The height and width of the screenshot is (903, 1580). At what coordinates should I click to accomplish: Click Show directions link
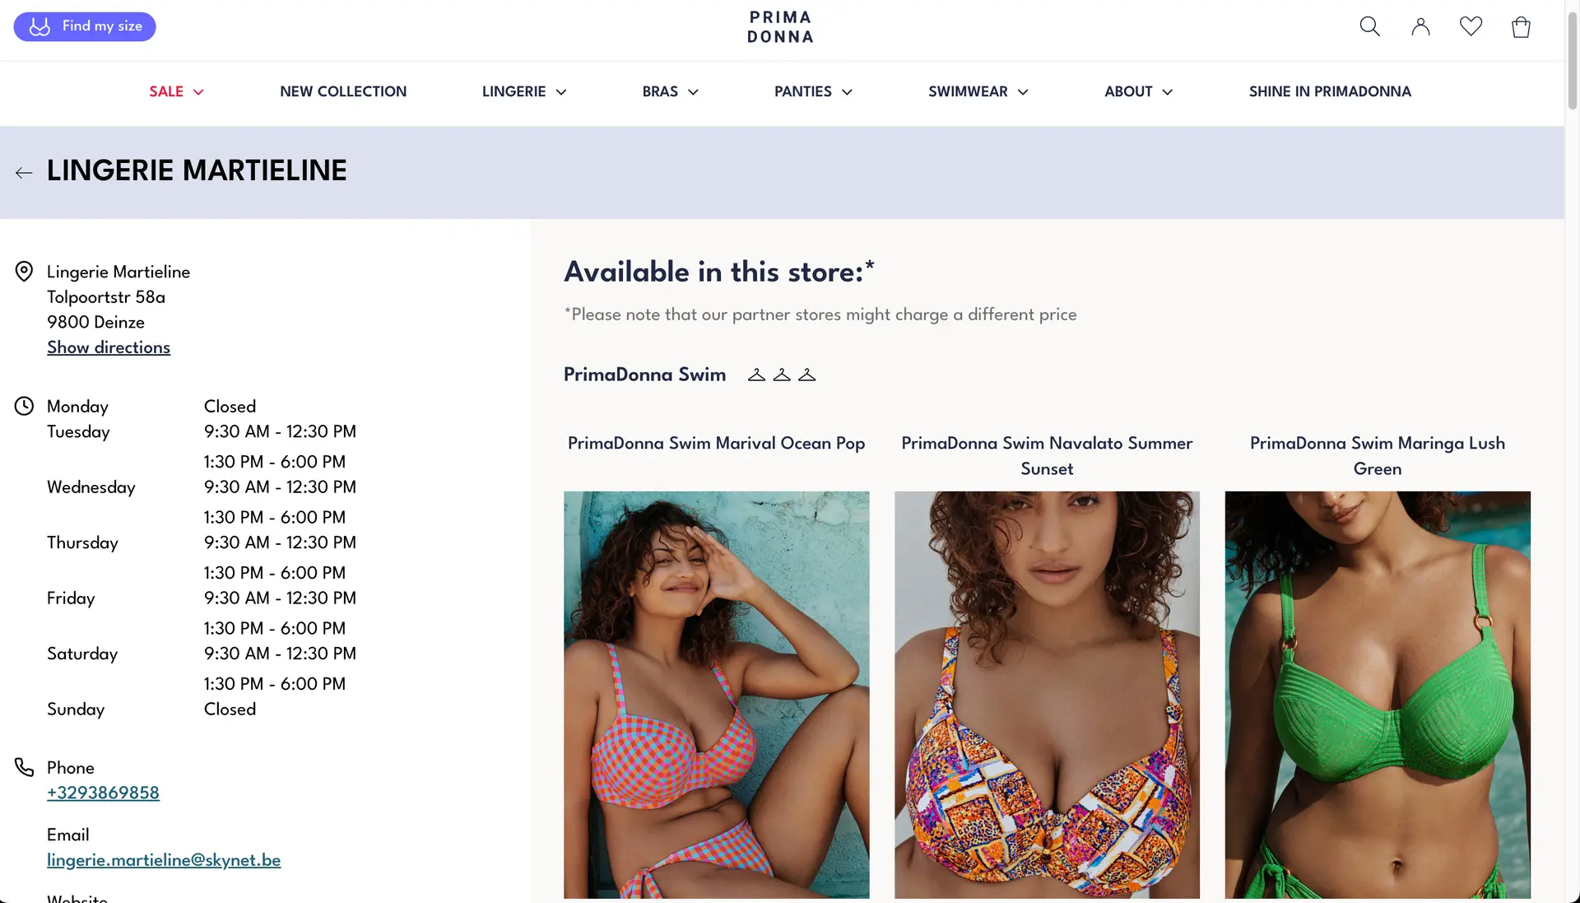pyautogui.click(x=108, y=348)
